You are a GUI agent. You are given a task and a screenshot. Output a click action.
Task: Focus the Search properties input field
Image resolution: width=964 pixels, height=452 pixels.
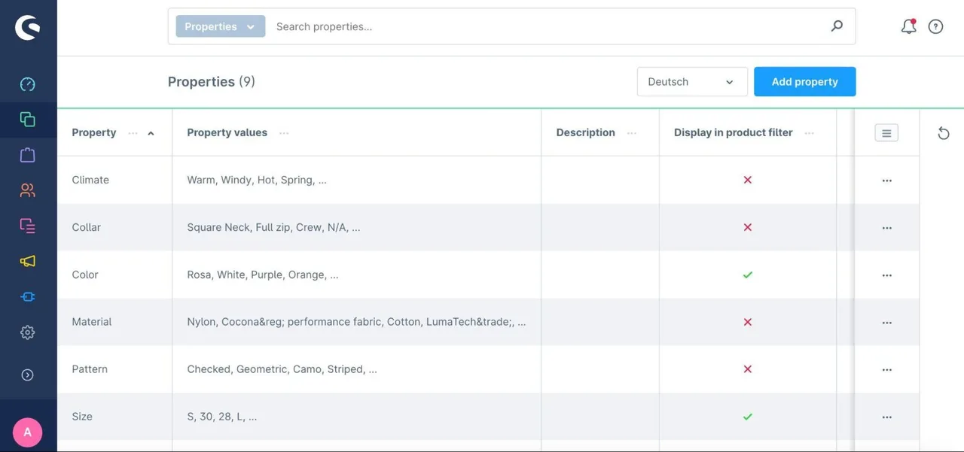[x=546, y=26]
